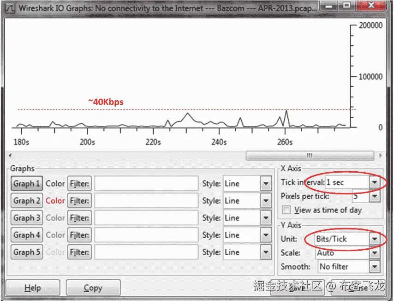394x301 pixels.
Task: Open the Pixels per tick dropdown
Action: 375,196
